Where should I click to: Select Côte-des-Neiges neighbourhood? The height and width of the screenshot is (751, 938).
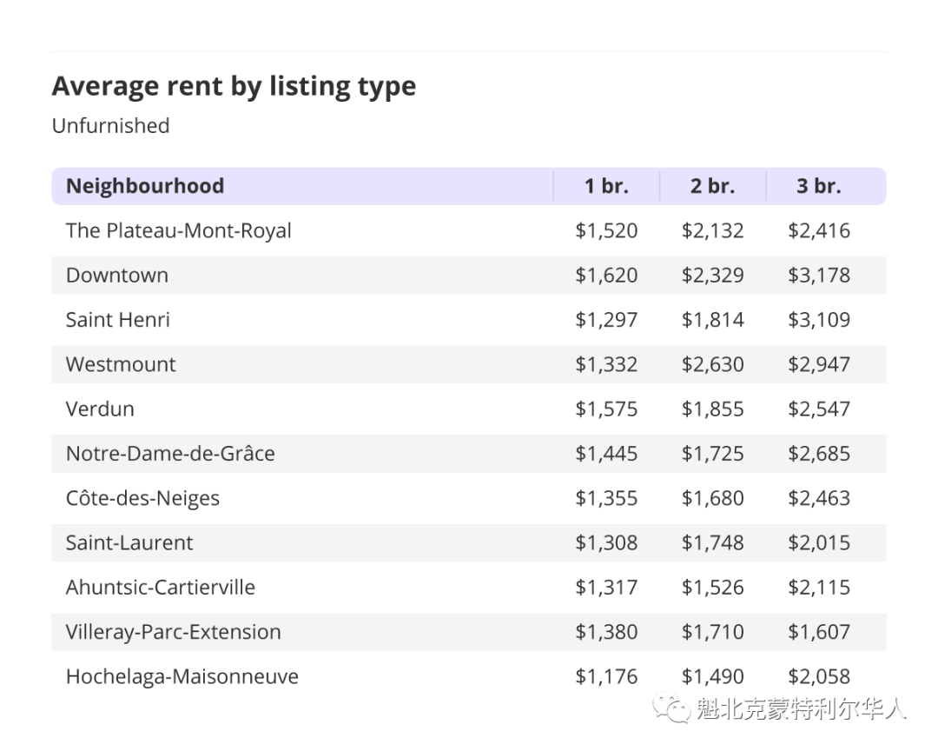[x=142, y=499]
